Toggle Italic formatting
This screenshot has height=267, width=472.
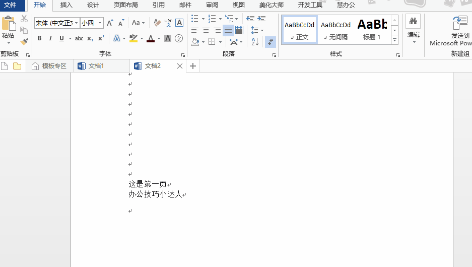[x=50, y=38]
